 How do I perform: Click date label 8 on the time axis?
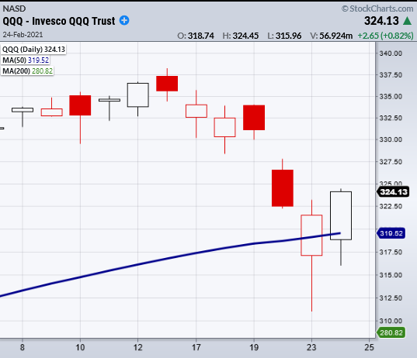click(23, 347)
